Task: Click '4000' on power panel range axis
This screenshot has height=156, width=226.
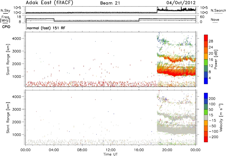Action: [x=17, y=39]
